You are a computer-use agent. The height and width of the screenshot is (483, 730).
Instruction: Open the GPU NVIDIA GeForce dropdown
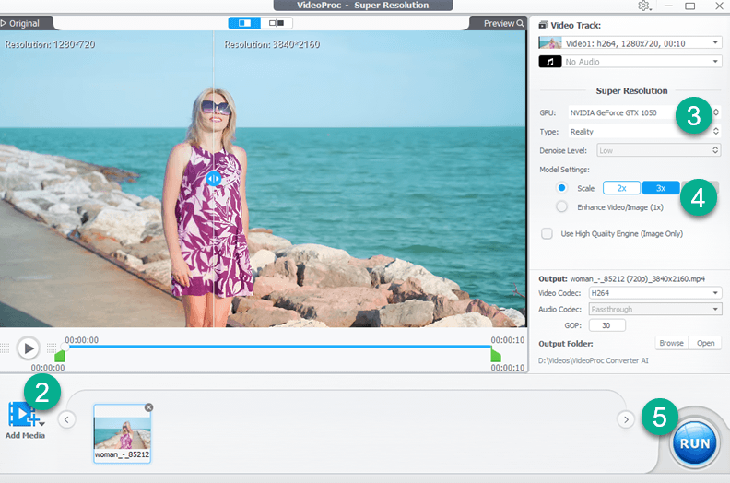coord(645,112)
